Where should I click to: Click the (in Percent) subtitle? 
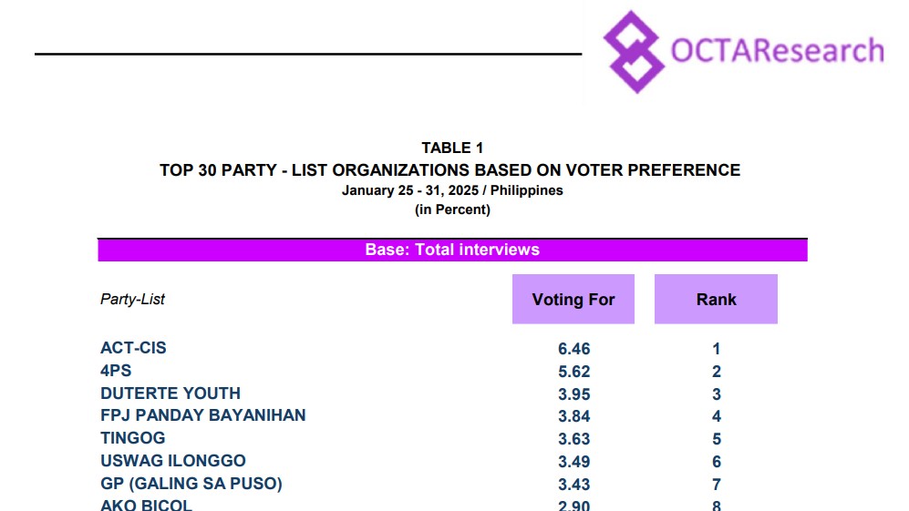[x=452, y=210]
